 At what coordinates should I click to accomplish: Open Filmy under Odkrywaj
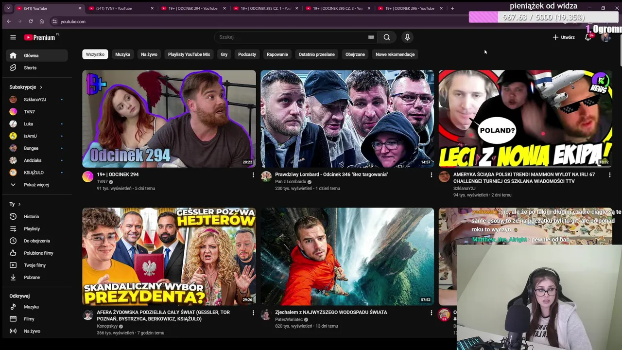point(37,319)
